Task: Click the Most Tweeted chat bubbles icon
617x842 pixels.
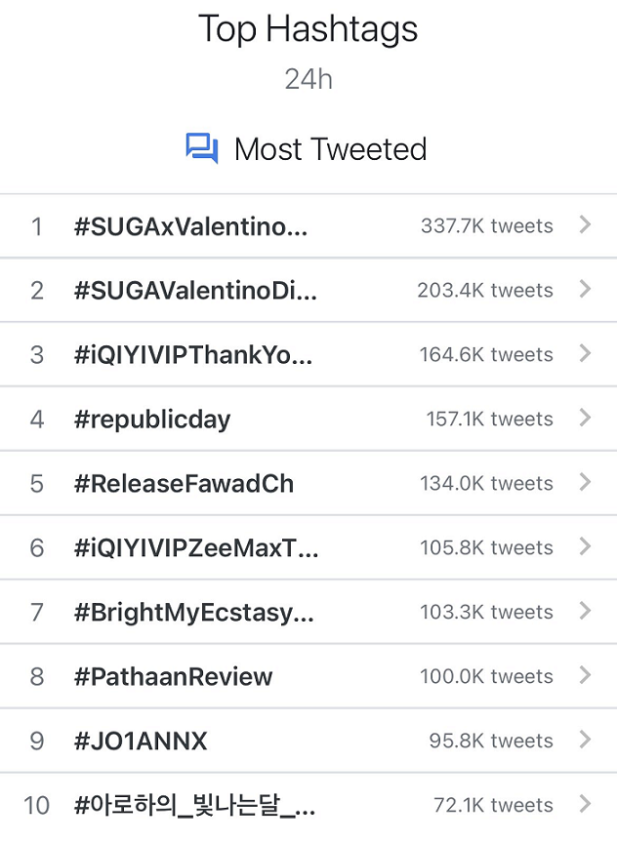Action: pyautogui.click(x=201, y=148)
